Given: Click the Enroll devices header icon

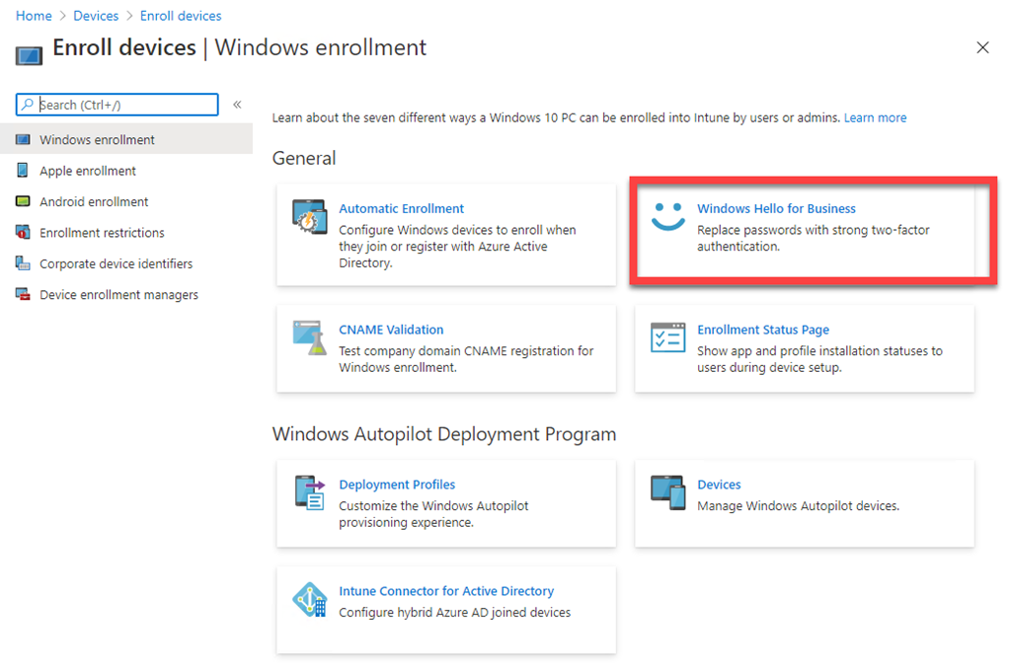Looking at the screenshot, I should coord(29,53).
